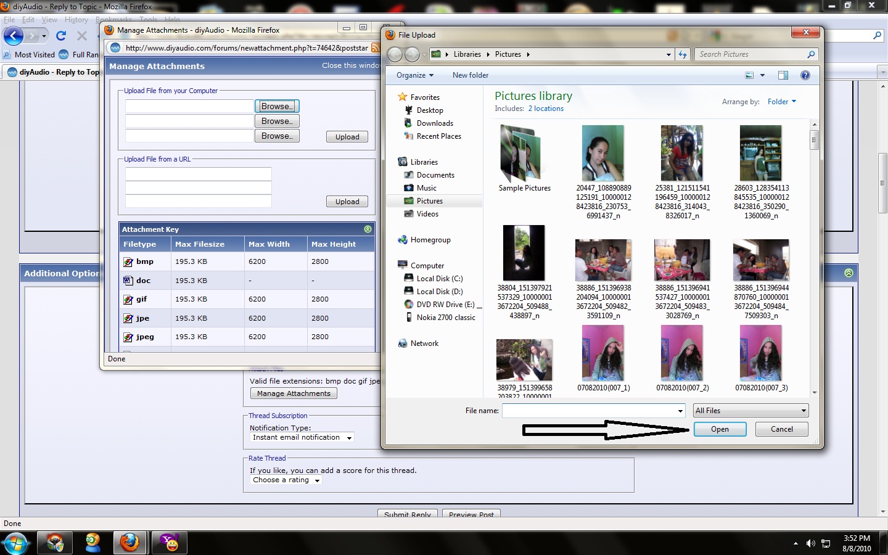Image resolution: width=888 pixels, height=555 pixels.
Task: Open the help icon in File Upload
Action: (805, 75)
